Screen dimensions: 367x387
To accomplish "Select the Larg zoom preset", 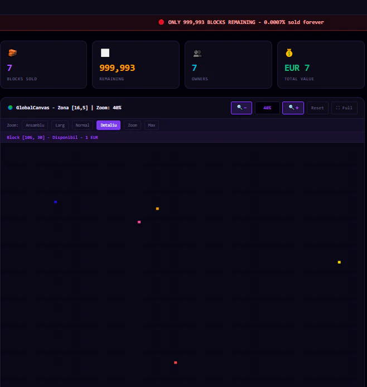I will 60,125.
